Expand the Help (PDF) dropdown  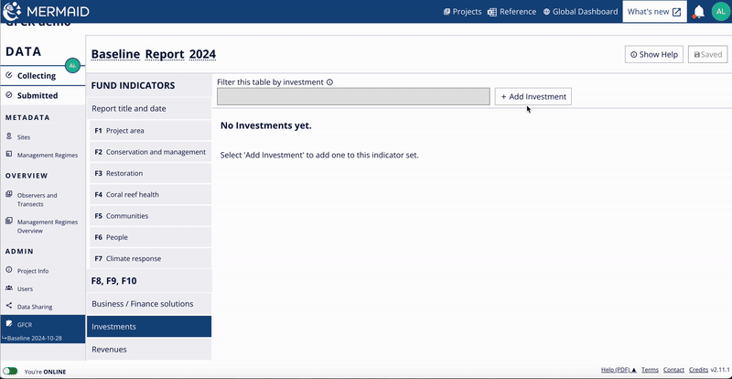(x=619, y=370)
